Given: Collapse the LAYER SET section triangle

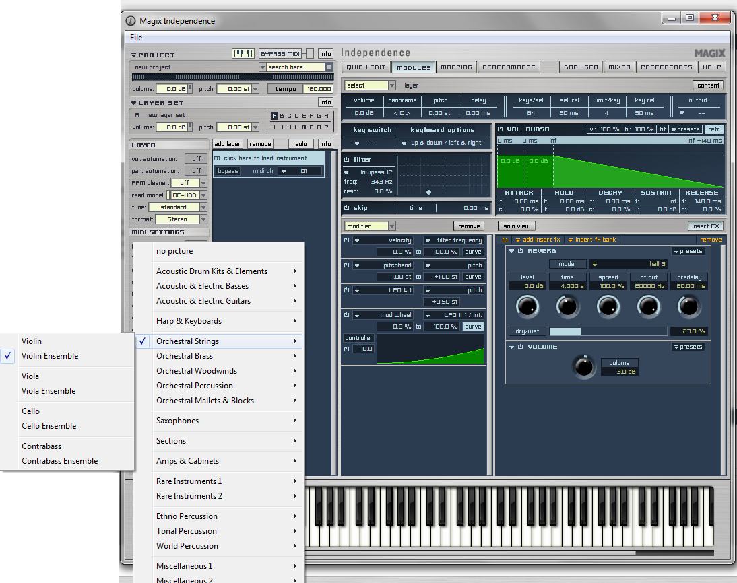Looking at the screenshot, I should coord(133,103).
